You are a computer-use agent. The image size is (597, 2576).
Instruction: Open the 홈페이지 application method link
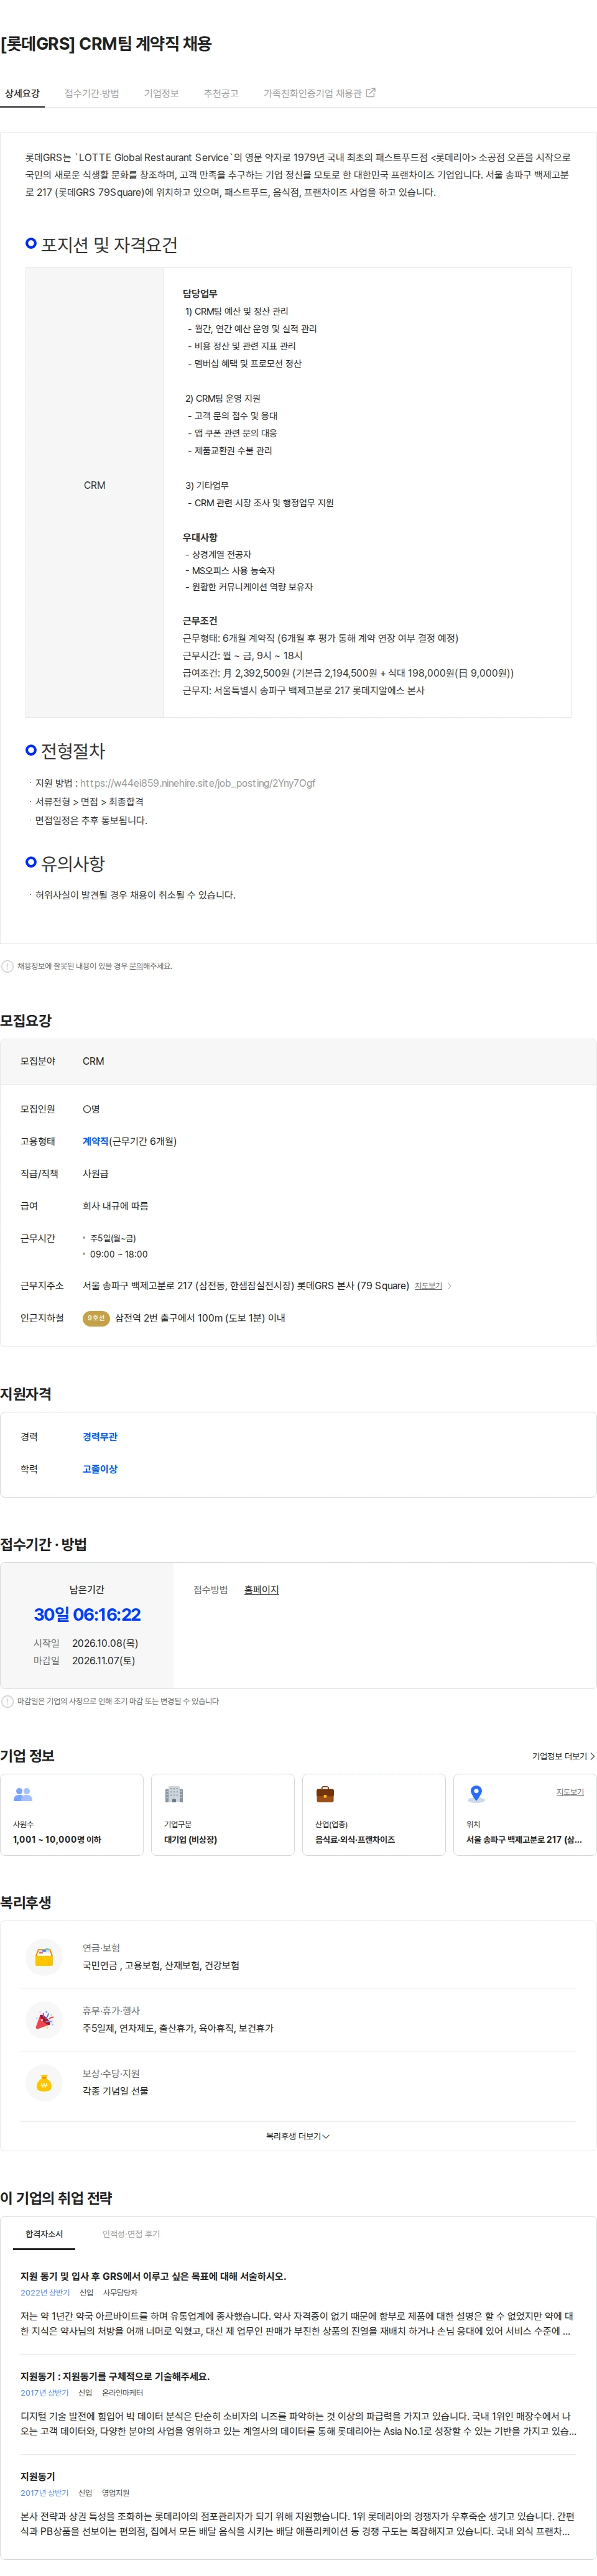[x=261, y=1590]
